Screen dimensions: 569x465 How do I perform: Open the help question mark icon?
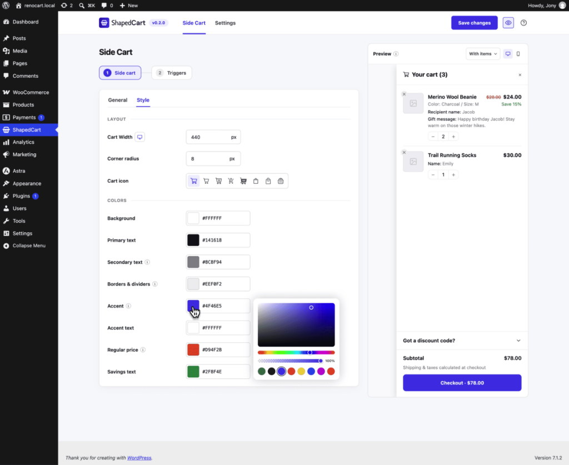(523, 23)
